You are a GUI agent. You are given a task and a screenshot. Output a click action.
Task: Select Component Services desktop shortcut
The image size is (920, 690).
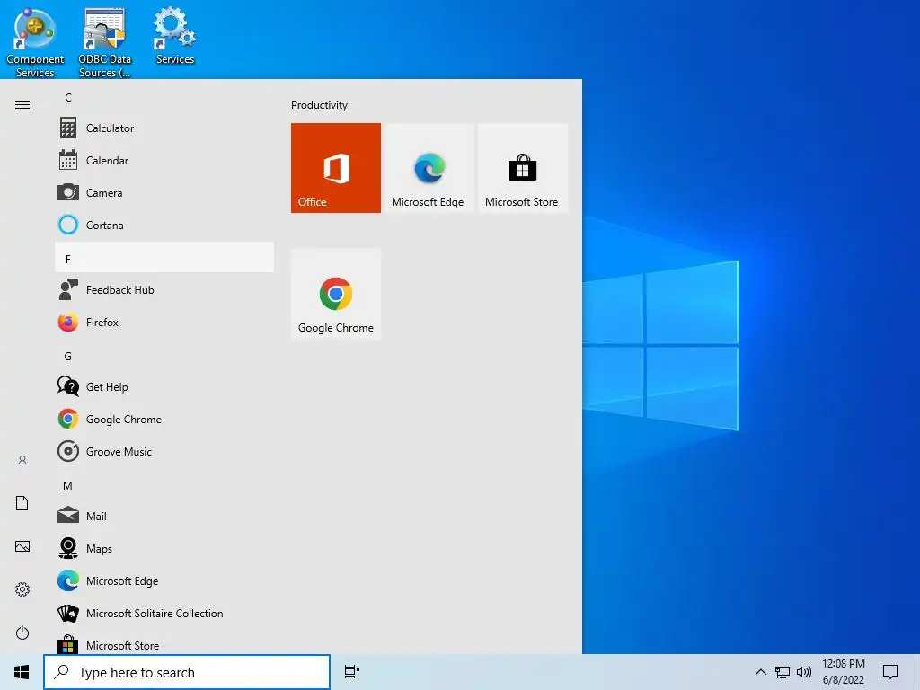pyautogui.click(x=35, y=41)
